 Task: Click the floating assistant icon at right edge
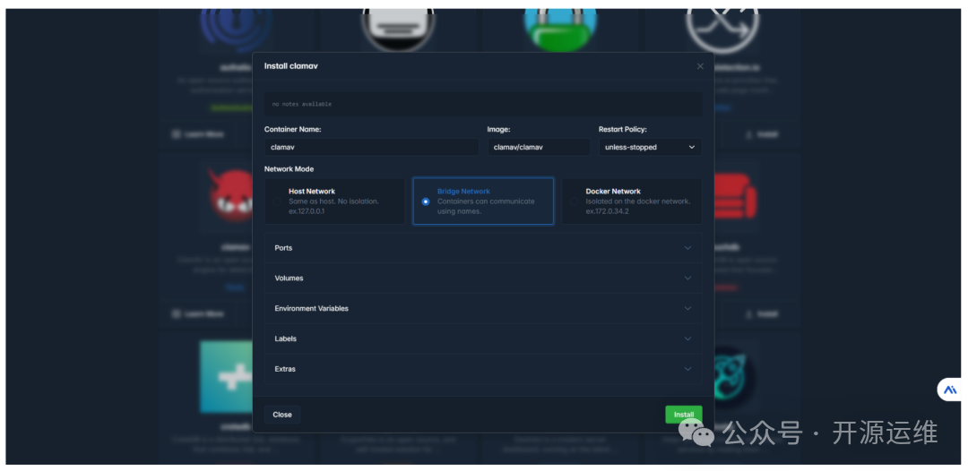point(951,390)
